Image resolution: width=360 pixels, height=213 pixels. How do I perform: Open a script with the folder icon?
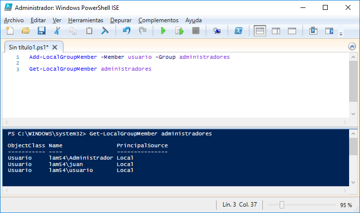point(25,31)
